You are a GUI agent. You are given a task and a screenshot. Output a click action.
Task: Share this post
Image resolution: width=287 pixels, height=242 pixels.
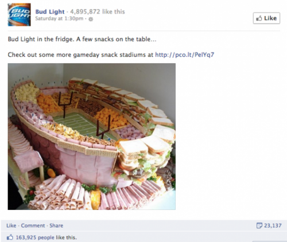[56, 225]
